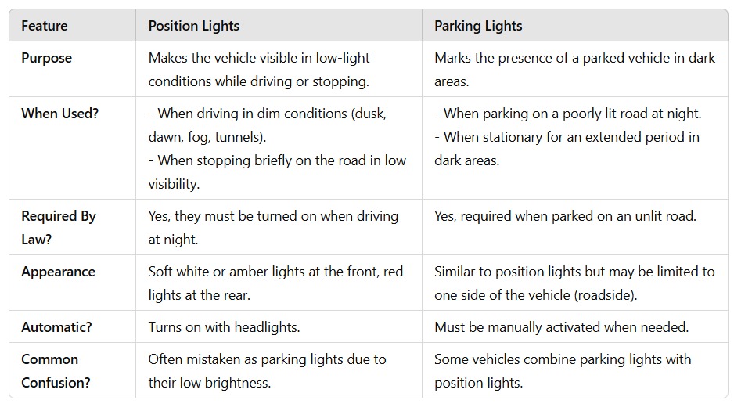This screenshot has height=411, width=734.
Task: Click the Purpose row label
Action: click(x=46, y=58)
